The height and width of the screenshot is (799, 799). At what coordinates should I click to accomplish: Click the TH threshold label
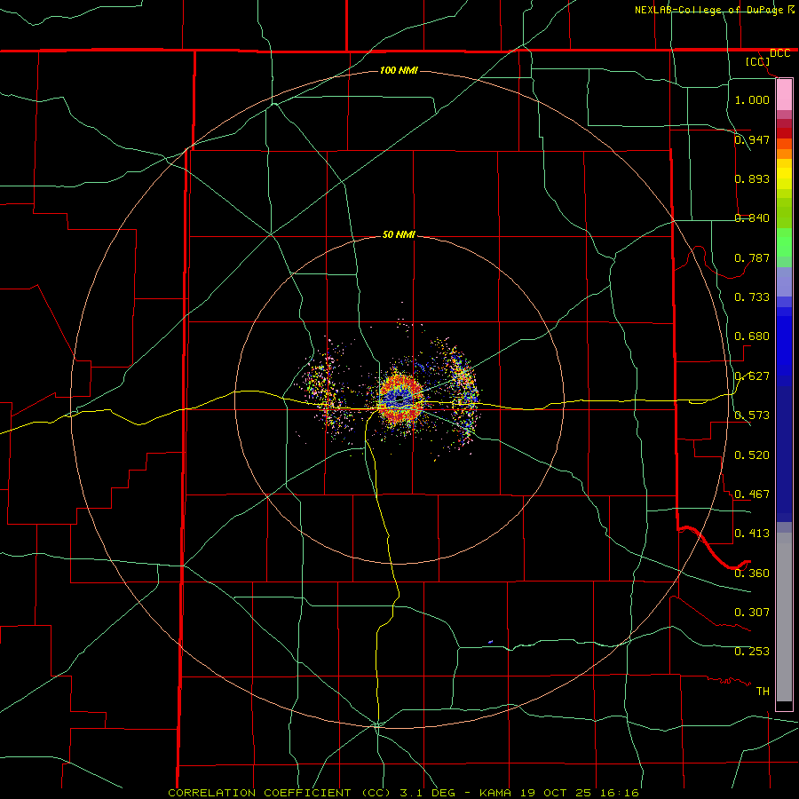click(763, 692)
